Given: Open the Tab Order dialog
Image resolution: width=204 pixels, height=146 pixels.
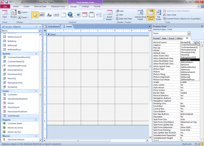Looking at the screenshot, I should click(158, 15).
